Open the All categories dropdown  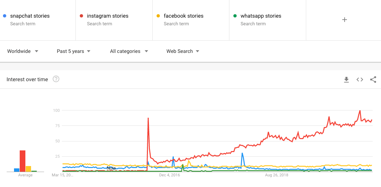click(x=129, y=51)
